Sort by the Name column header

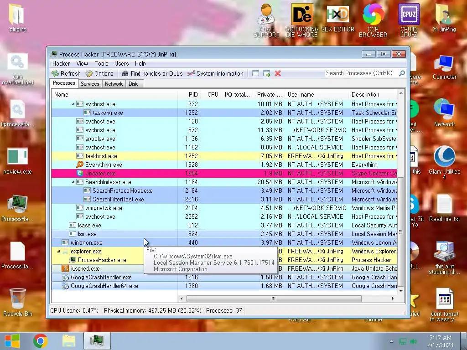(x=114, y=95)
